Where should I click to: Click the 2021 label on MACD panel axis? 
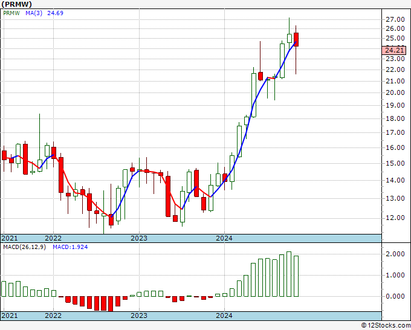click(10, 315)
